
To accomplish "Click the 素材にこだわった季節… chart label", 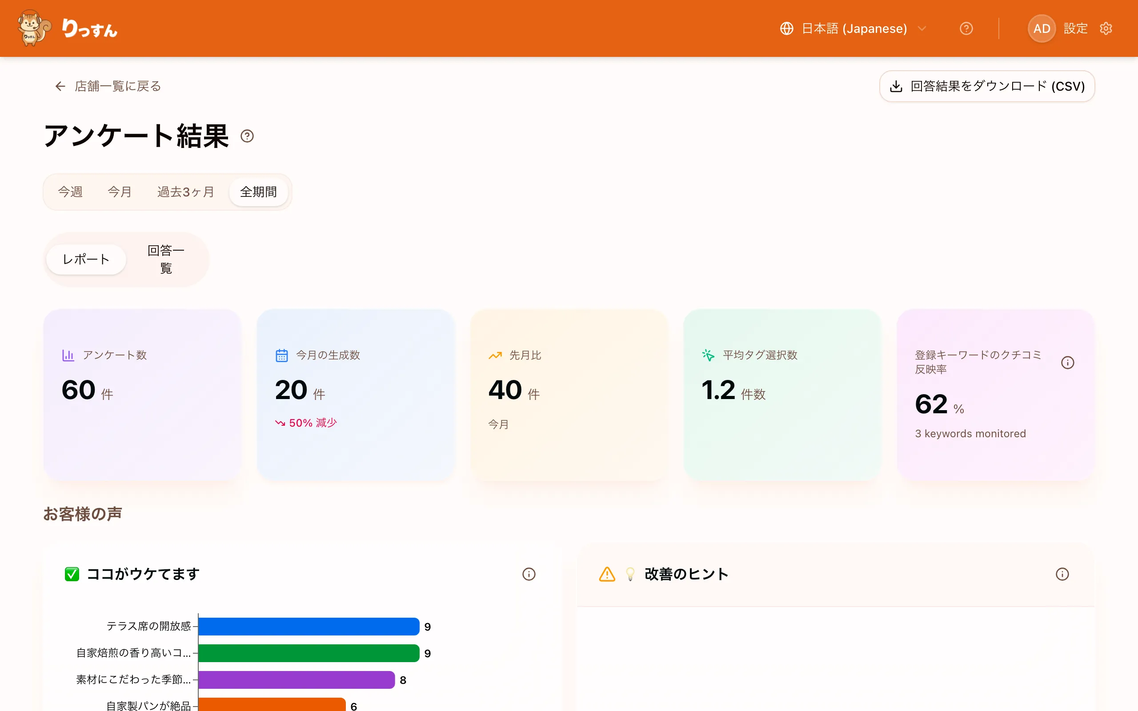I will pos(133,680).
